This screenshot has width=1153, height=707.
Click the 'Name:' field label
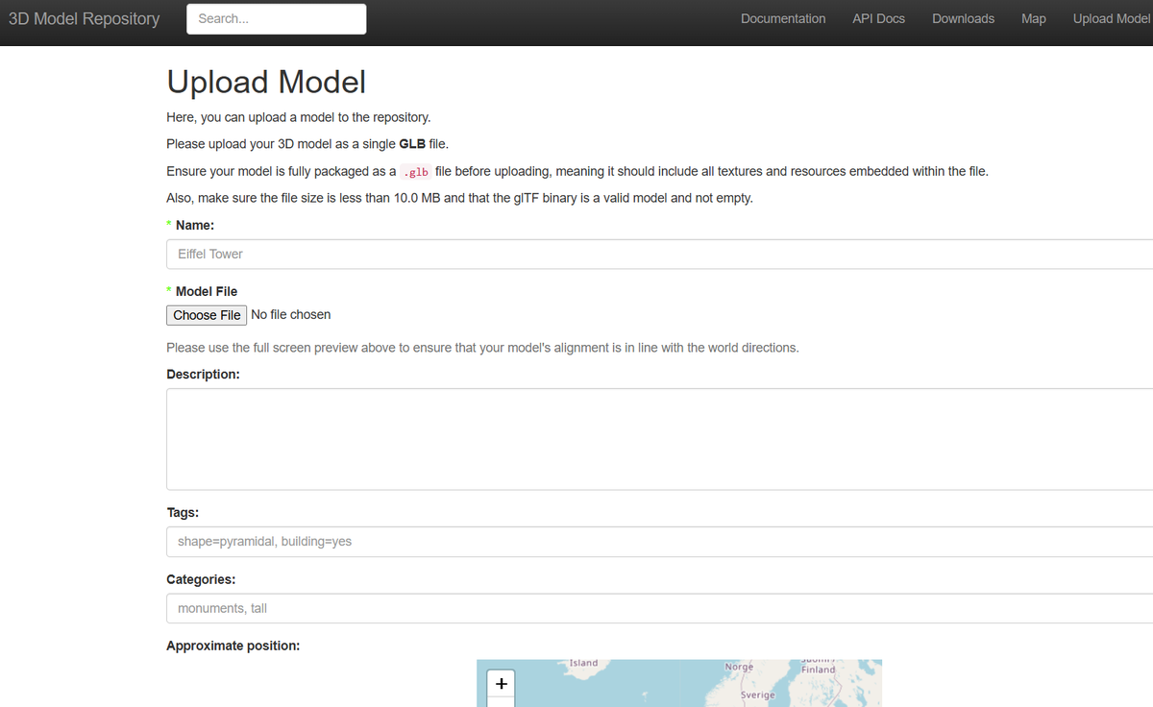pyautogui.click(x=195, y=225)
